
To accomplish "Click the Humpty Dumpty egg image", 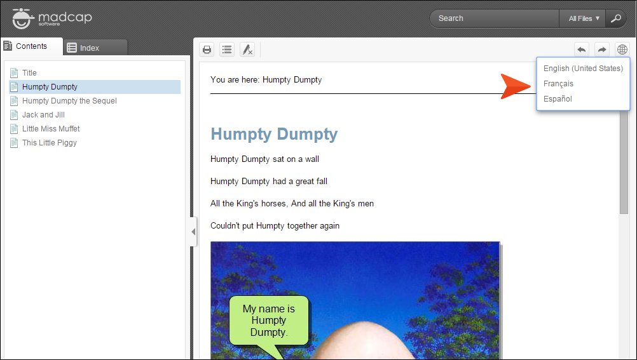I will pyautogui.click(x=355, y=300).
